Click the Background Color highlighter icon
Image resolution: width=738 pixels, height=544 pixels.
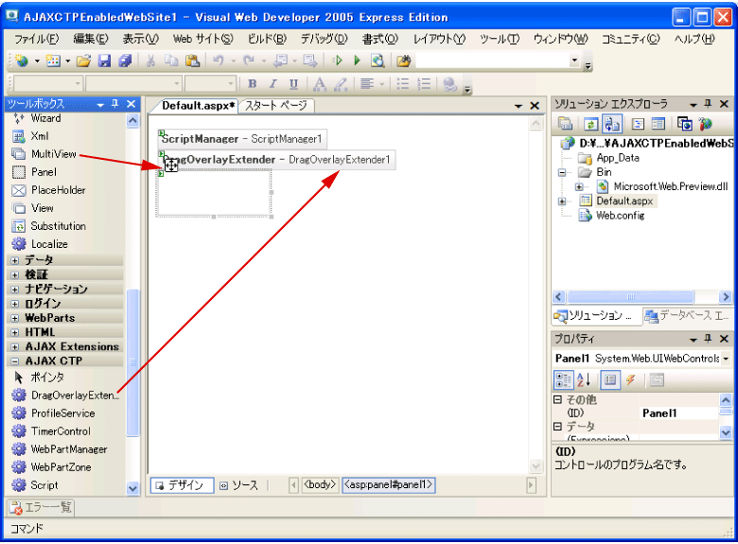[341, 84]
